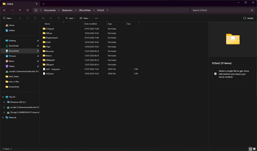Image resolution: width=257 pixels, height=151 pixels.
Task: Select the ZBExport folder
Action: 50,65
